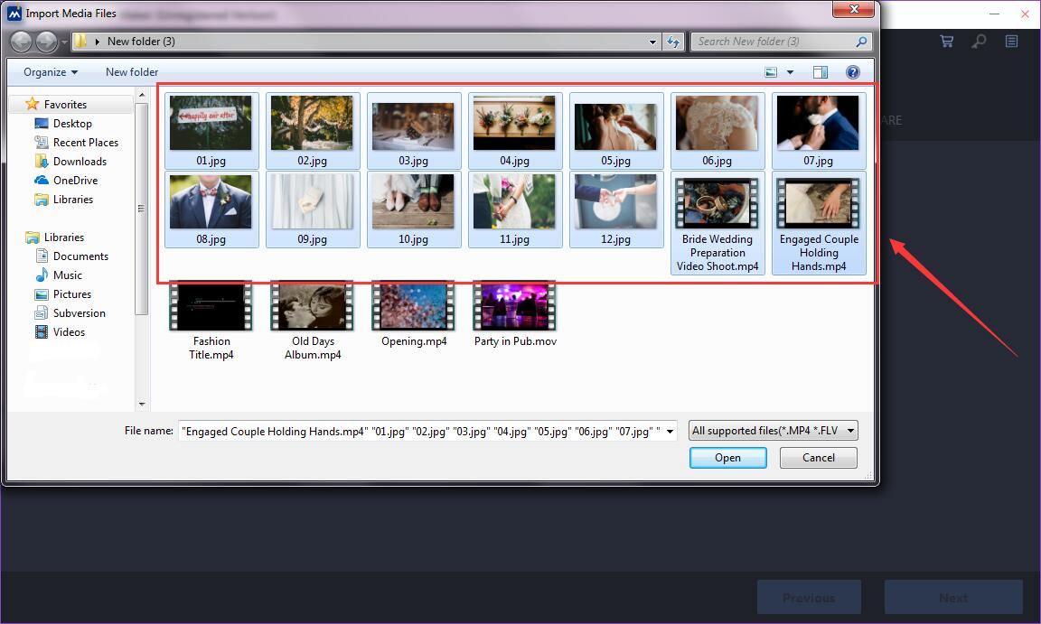Select the 10.jpg thumbnail
Viewport: 1041px width, 624px height.
414,210
